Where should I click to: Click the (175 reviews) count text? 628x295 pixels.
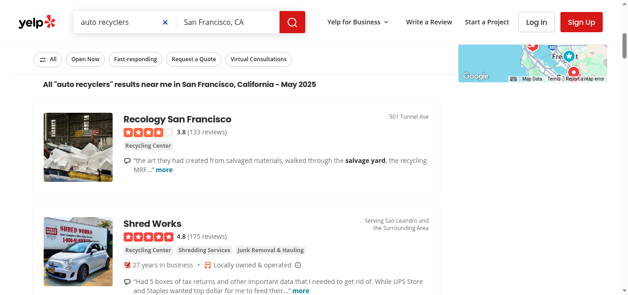(207, 237)
